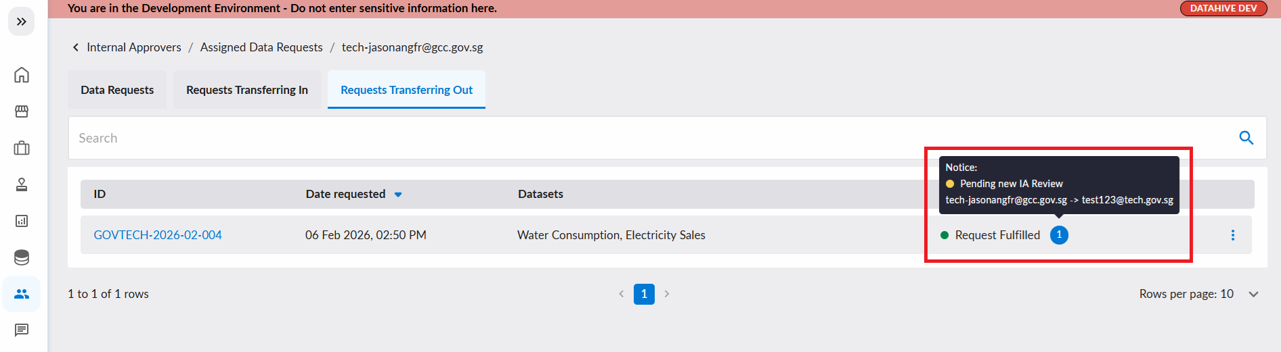This screenshot has height=352, width=1281.
Task: Click Water Consumption, Electricity Sales cell
Action: click(611, 235)
